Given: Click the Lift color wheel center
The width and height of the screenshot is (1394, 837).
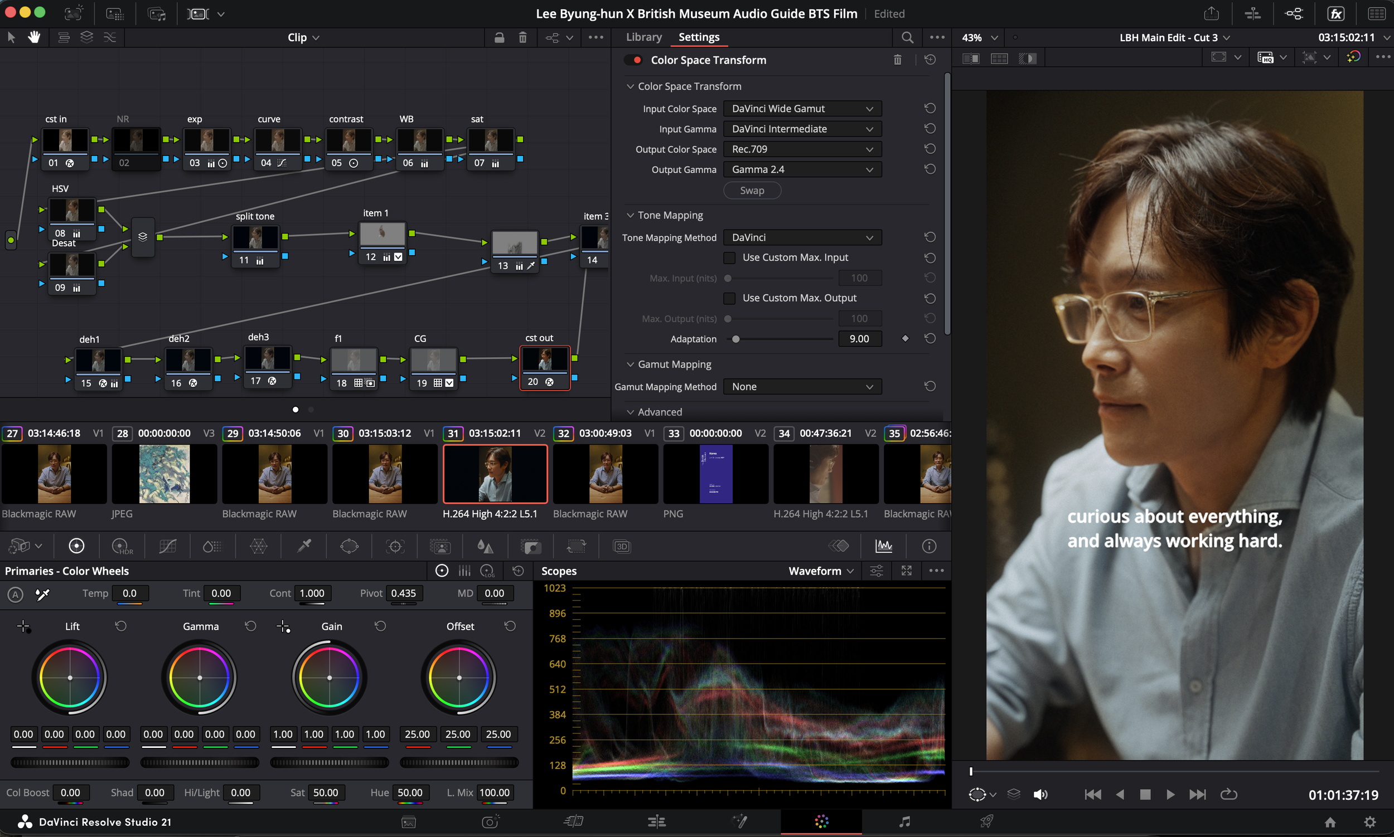Looking at the screenshot, I should click(x=70, y=678).
